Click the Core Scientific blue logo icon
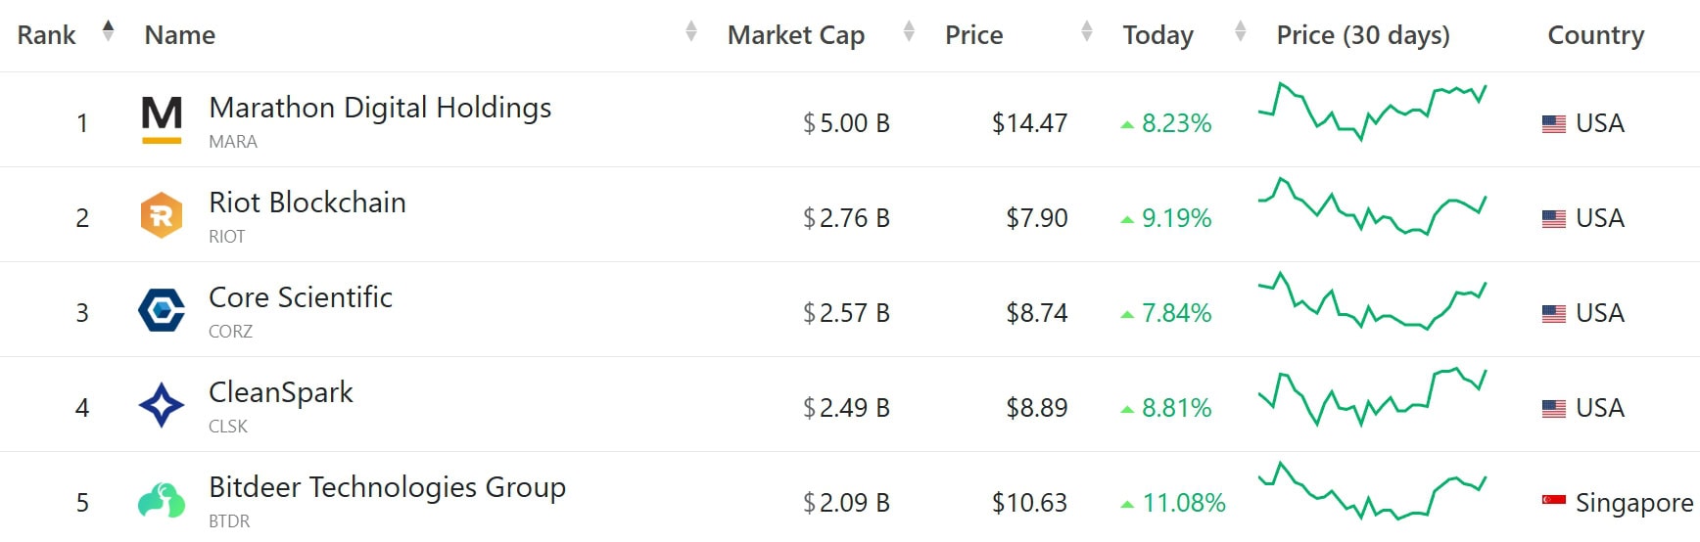 pos(162,311)
